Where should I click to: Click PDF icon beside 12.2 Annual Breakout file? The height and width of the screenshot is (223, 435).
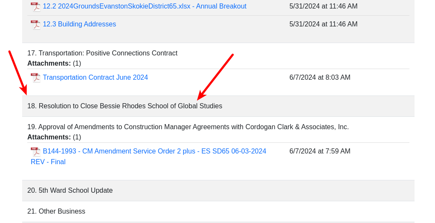pos(35,7)
